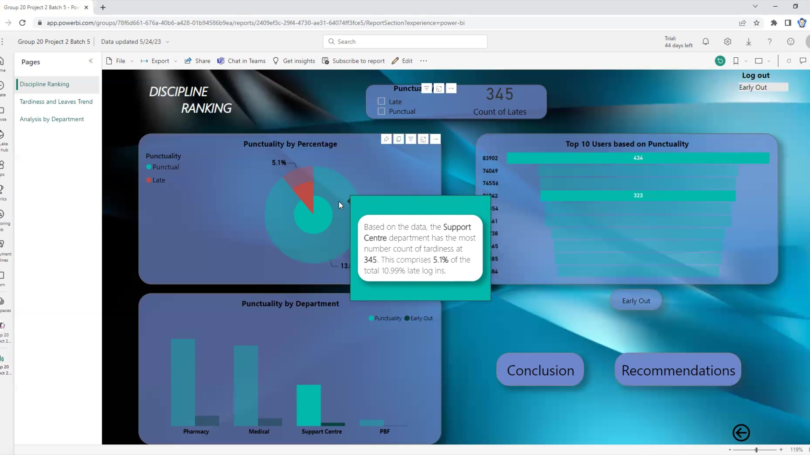Viewport: 810px width, 455px height.
Task: Open the notifications bell
Action: pyautogui.click(x=705, y=42)
